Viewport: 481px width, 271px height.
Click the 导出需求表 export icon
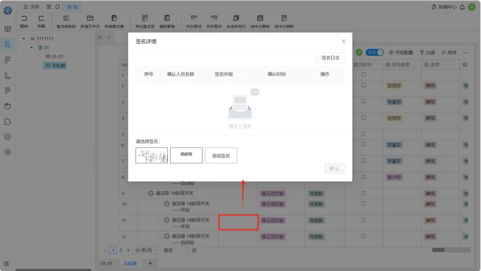pyautogui.click(x=145, y=19)
